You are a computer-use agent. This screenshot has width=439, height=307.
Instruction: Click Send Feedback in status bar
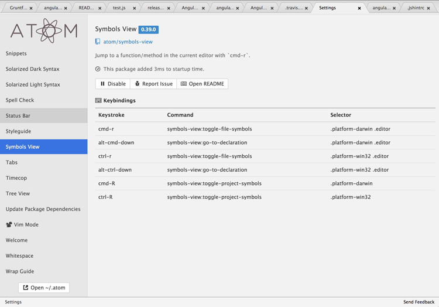[x=419, y=302]
